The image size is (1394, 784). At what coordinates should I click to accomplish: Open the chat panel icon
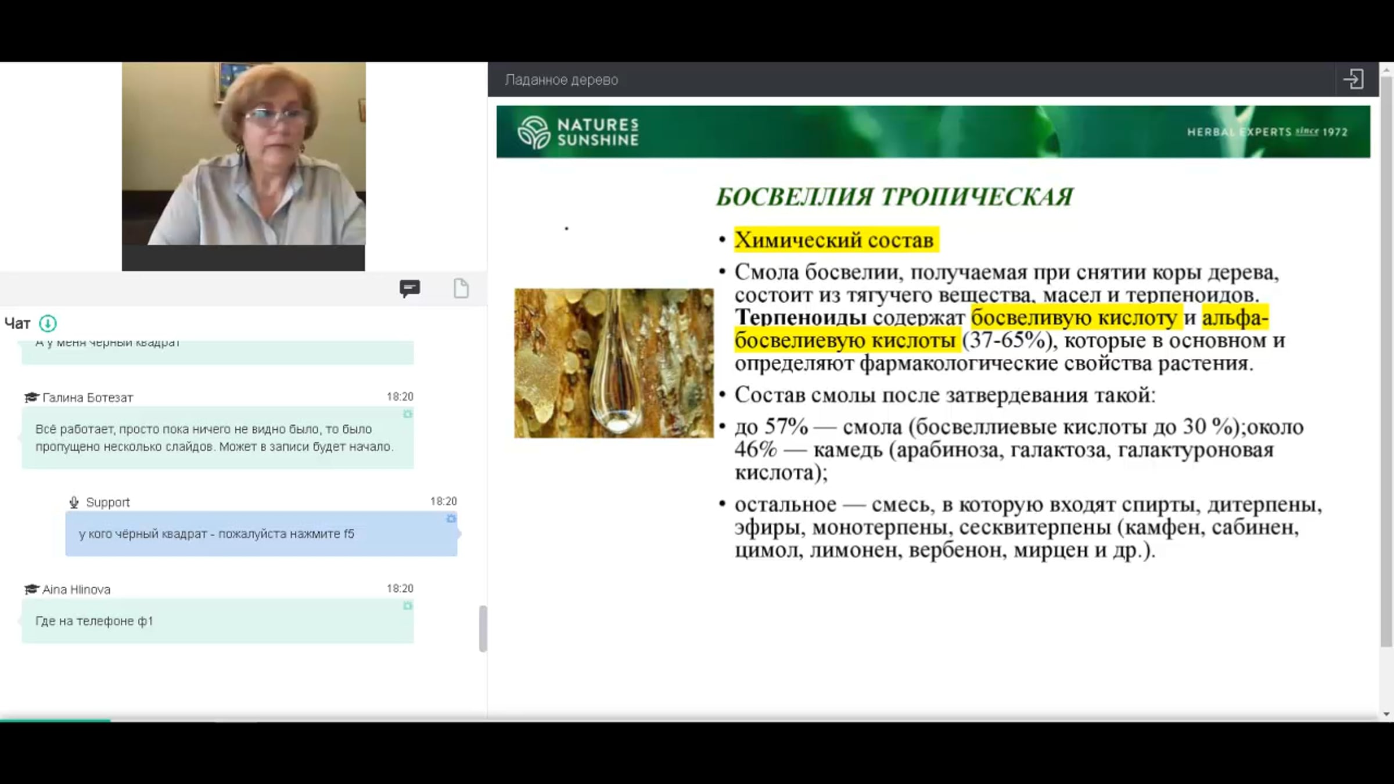[409, 289]
